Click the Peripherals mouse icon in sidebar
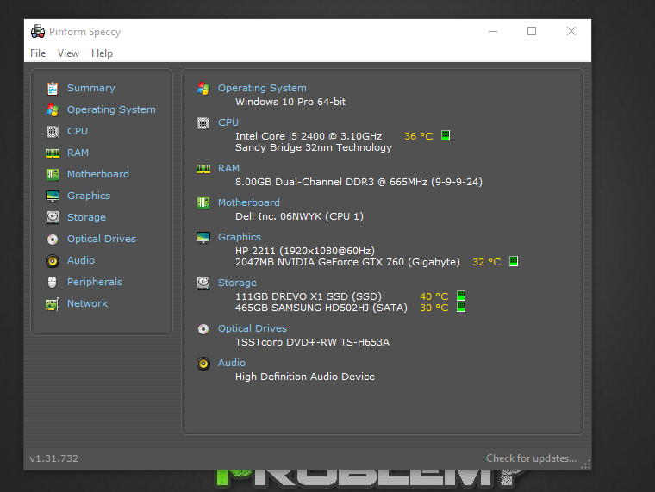Image resolution: width=655 pixels, height=492 pixels. tap(53, 282)
